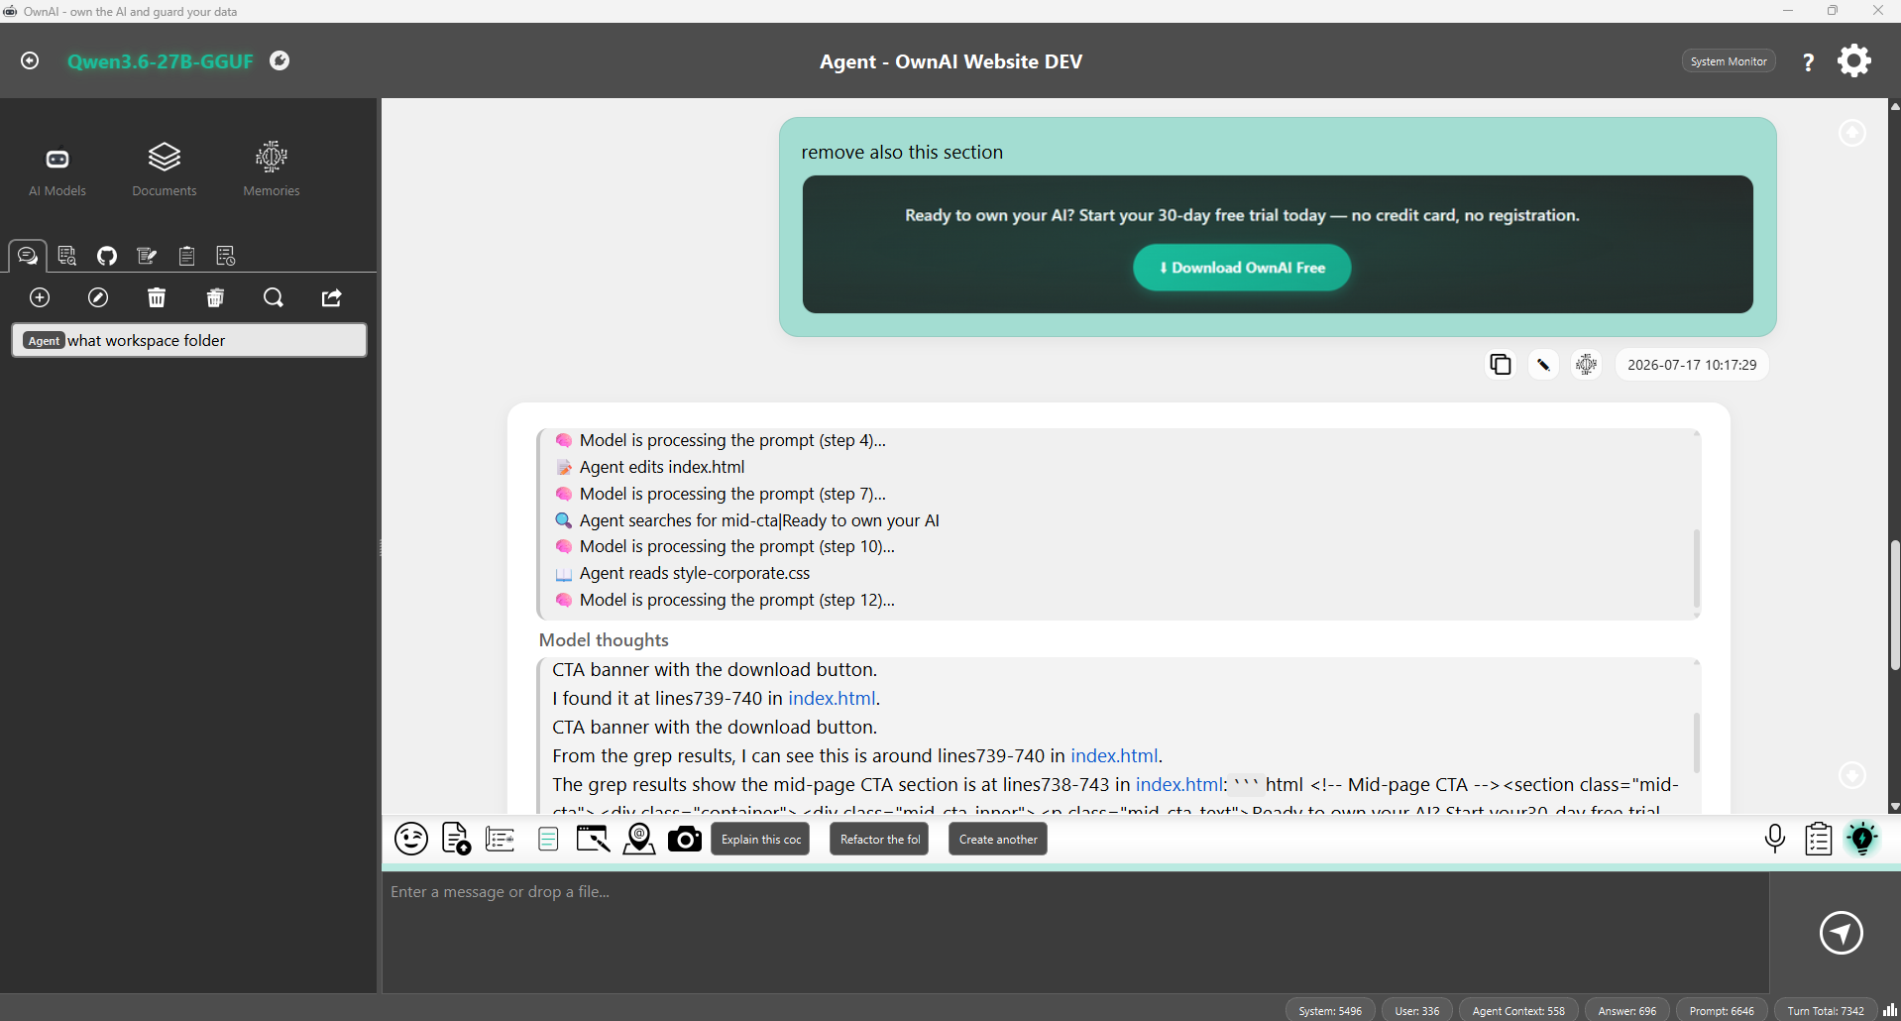Open the Documents panel

[x=165, y=170]
